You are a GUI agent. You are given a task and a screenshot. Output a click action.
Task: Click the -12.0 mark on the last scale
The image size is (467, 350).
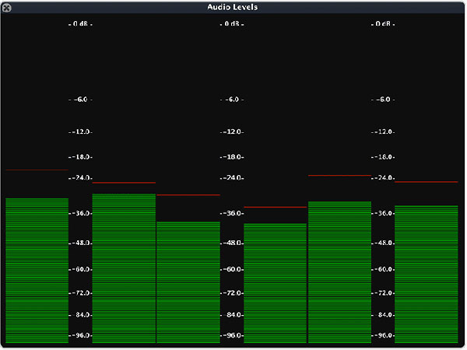tap(383, 132)
